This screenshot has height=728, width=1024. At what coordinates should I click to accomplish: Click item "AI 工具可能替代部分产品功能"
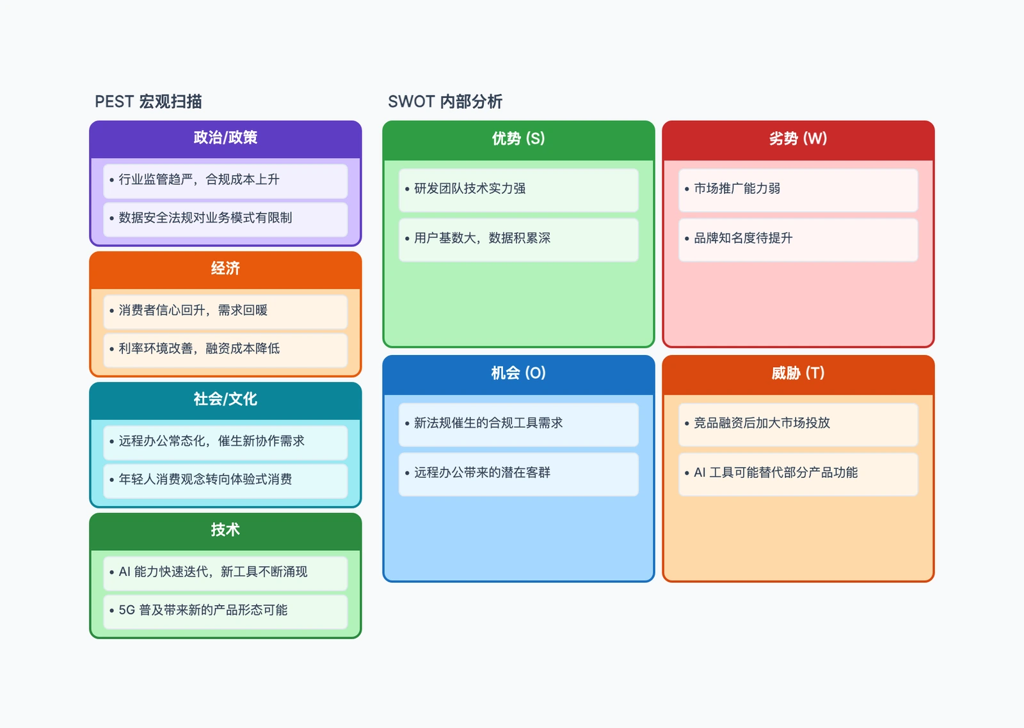point(798,474)
